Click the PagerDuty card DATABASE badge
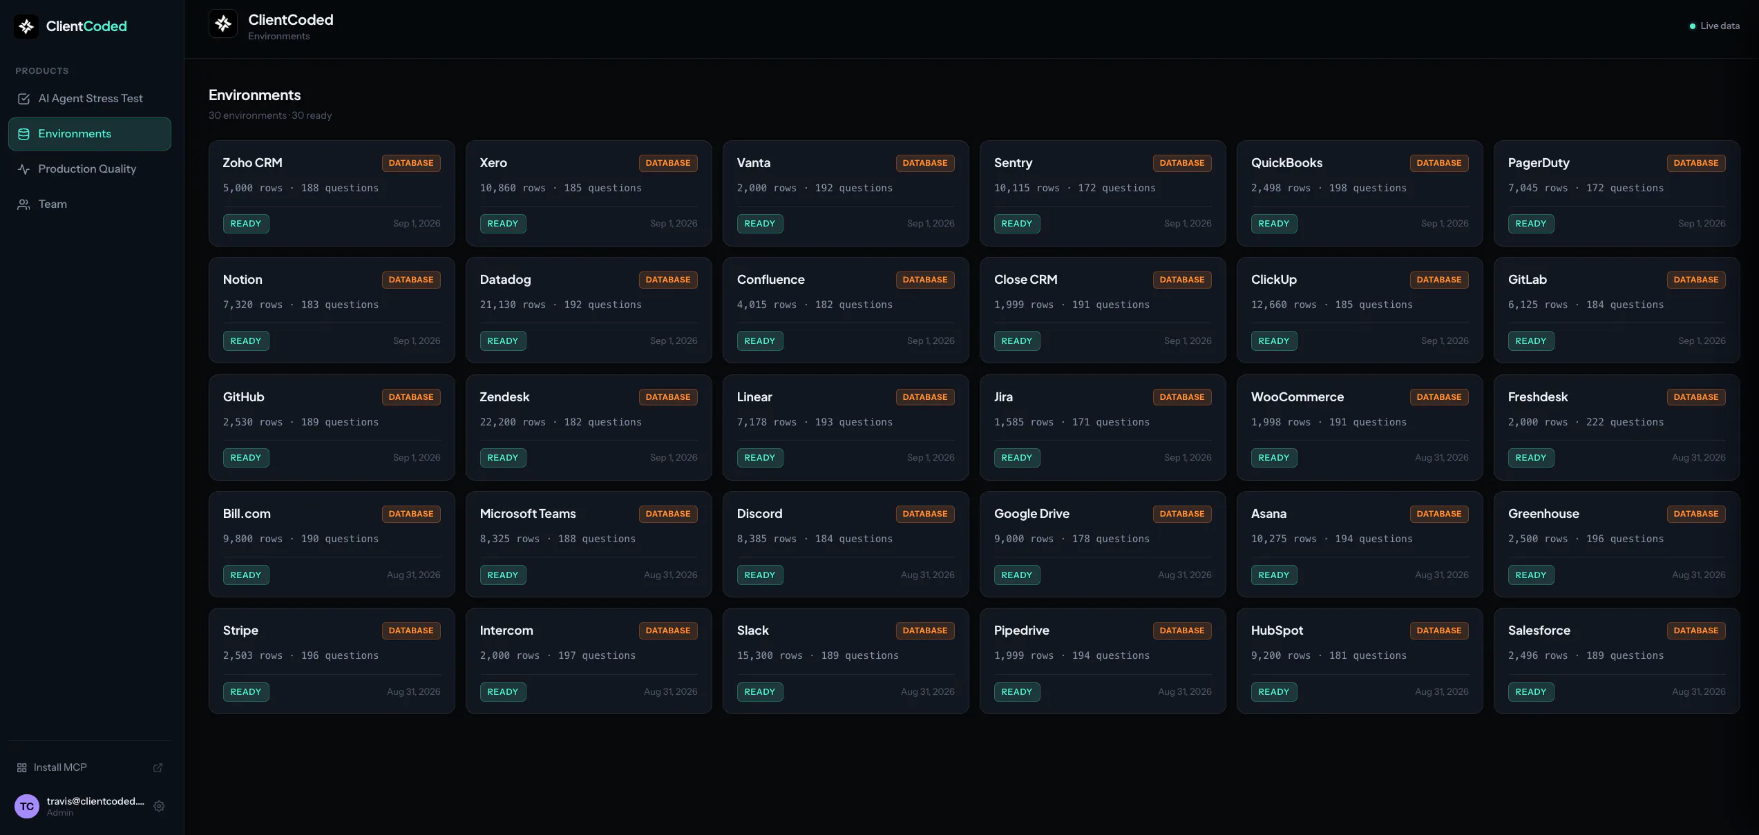 1696,163
